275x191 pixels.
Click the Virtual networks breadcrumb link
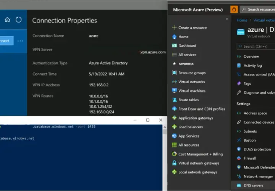pyautogui.click(x=264, y=20)
